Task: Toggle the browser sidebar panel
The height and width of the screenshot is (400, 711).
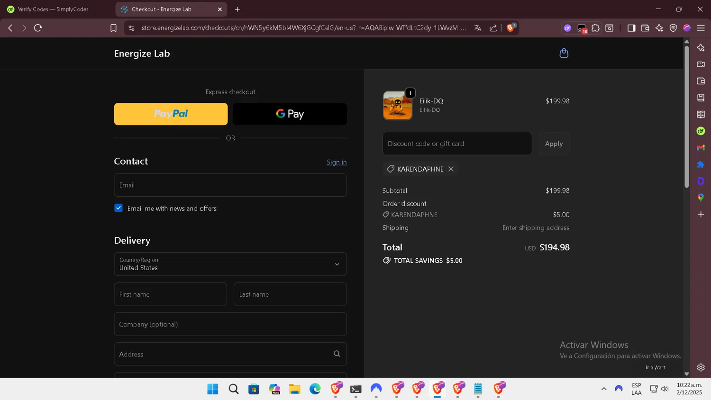Action: point(631,28)
